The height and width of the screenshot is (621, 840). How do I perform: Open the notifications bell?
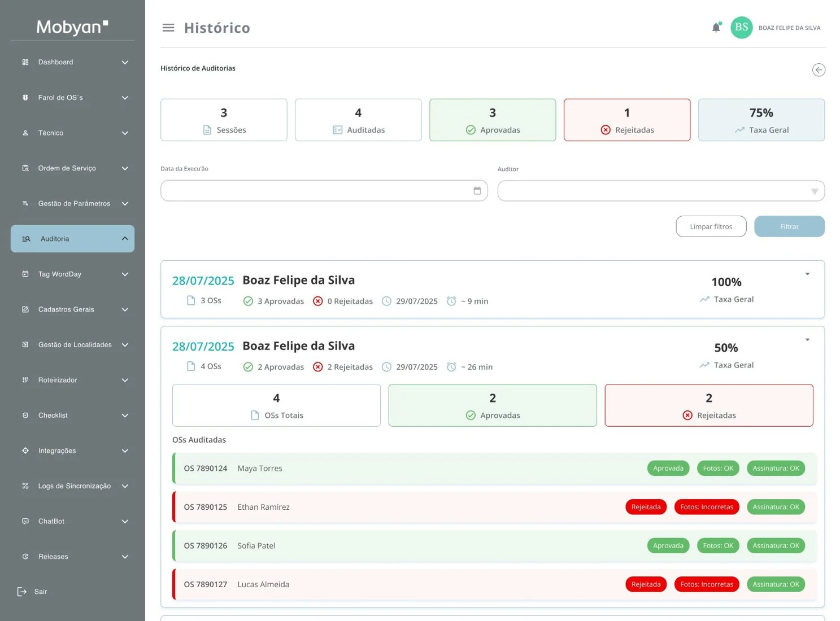[x=716, y=28]
